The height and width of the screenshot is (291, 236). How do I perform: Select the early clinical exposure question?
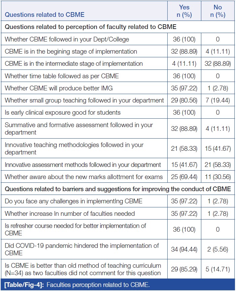[x=62, y=112]
